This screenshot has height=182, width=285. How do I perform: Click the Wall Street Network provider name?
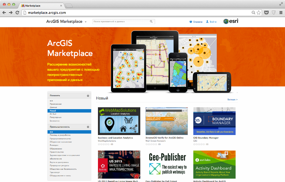[x=155, y=141]
